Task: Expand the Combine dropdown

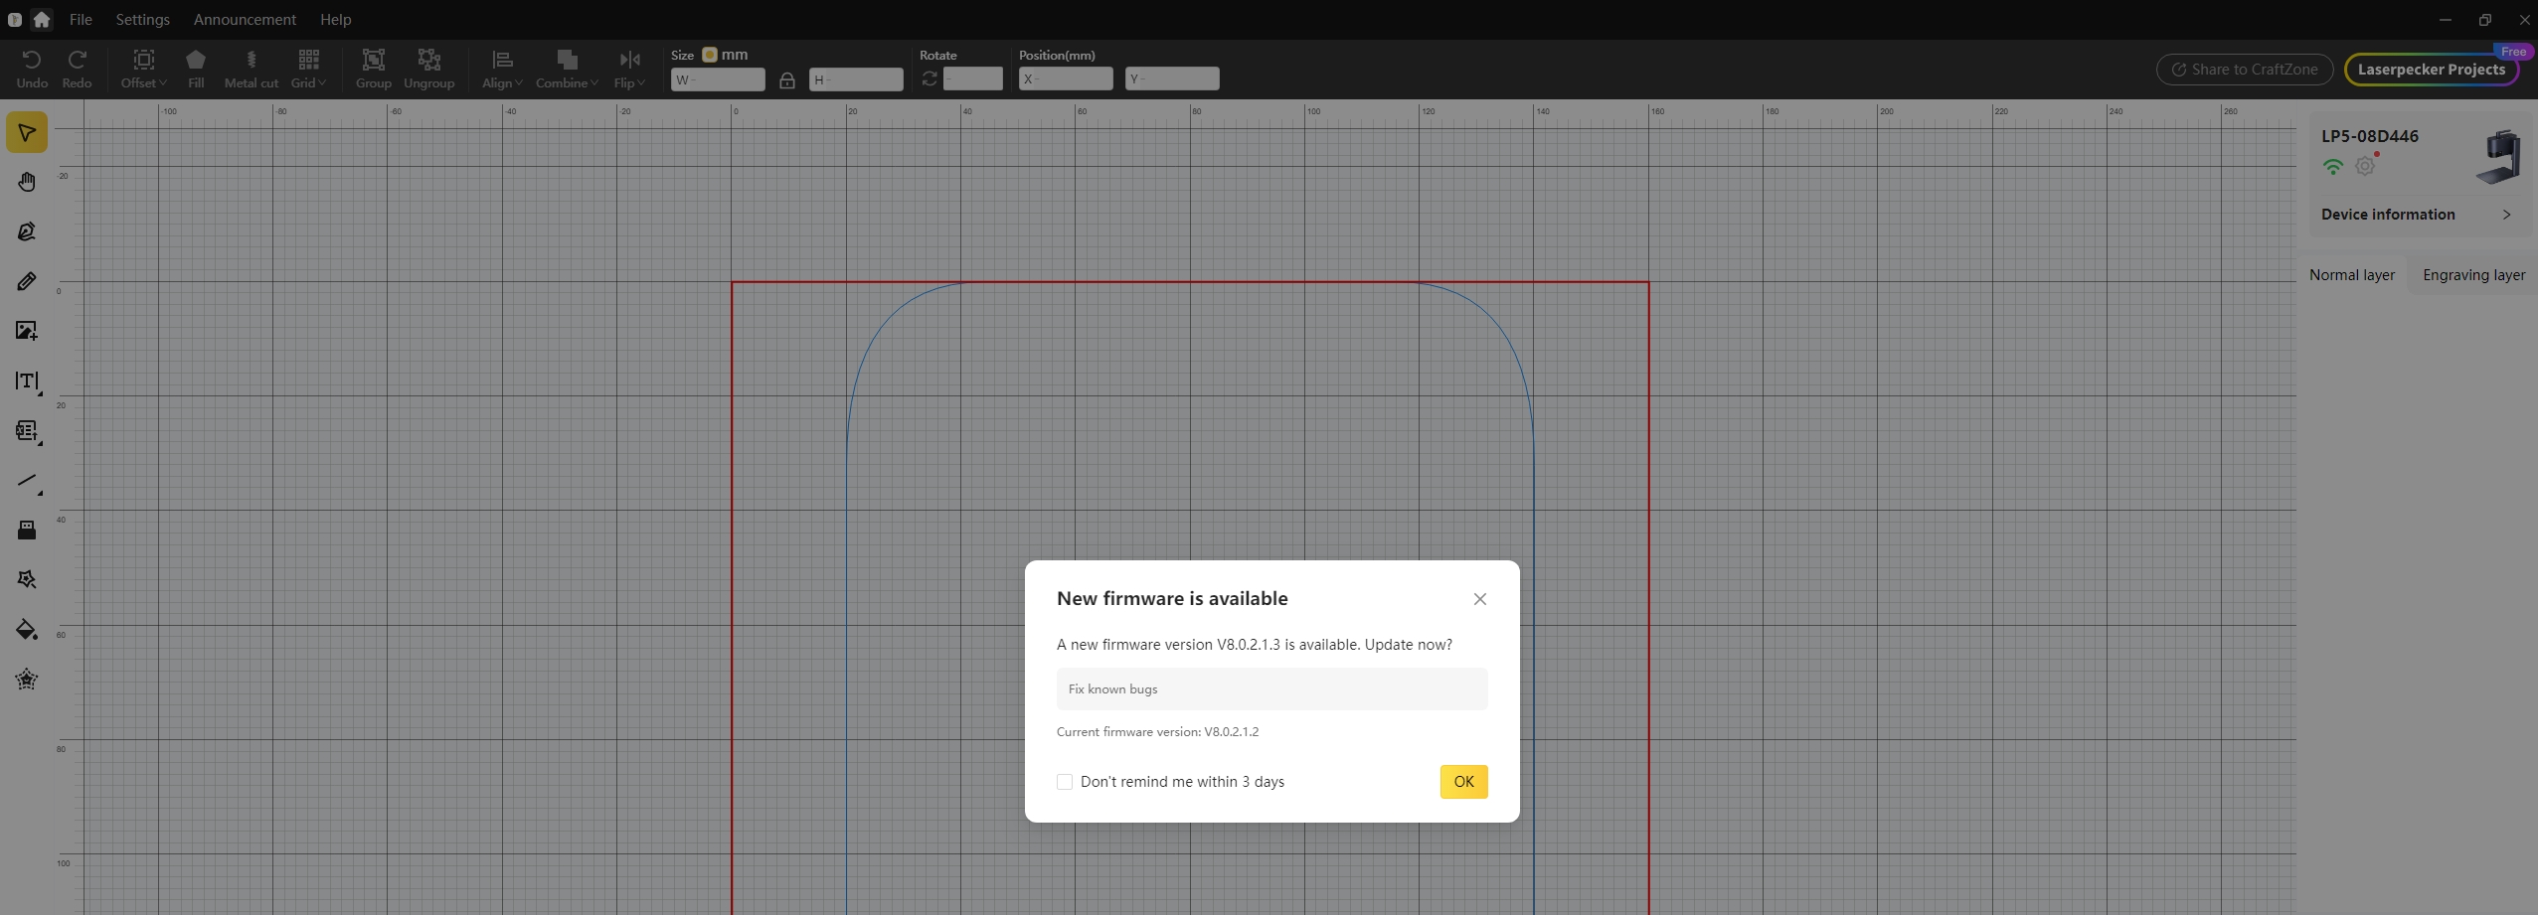Action: 567,69
